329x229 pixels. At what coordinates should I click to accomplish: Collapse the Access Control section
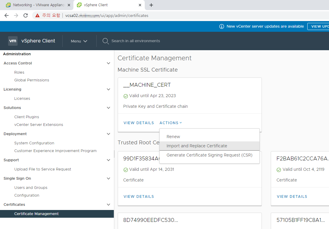point(108,63)
